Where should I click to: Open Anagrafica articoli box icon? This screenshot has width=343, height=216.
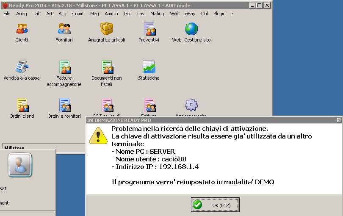pos(107,29)
